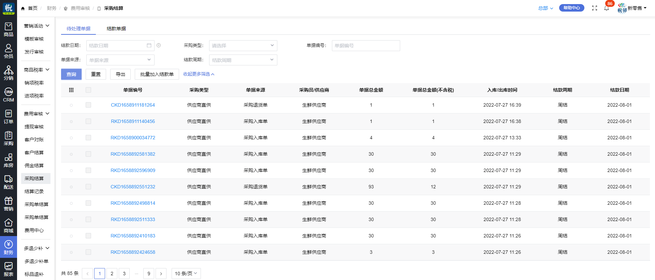Switch to the 待处理单据 tab
This screenshot has width=655, height=280.
point(78,29)
